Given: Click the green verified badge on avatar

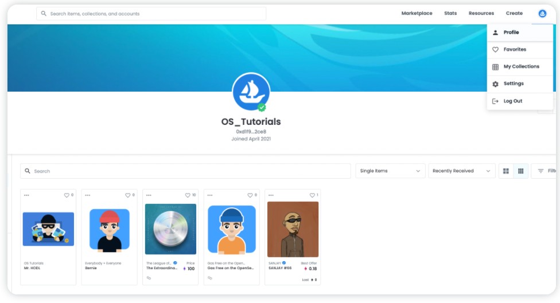Looking at the screenshot, I should 262,107.
